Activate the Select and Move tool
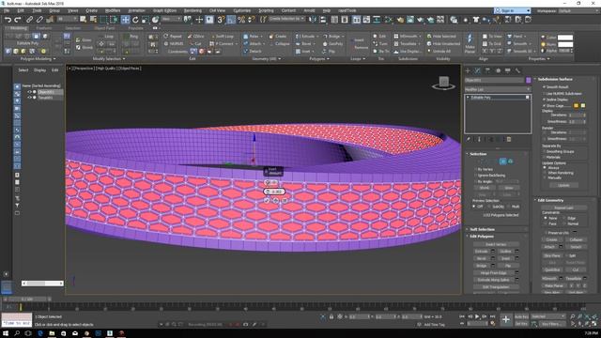 click(x=125, y=19)
